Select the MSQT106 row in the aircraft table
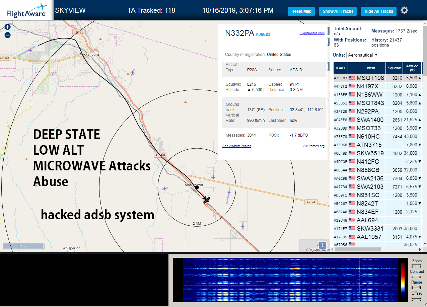The image size is (427, 307). point(377,78)
